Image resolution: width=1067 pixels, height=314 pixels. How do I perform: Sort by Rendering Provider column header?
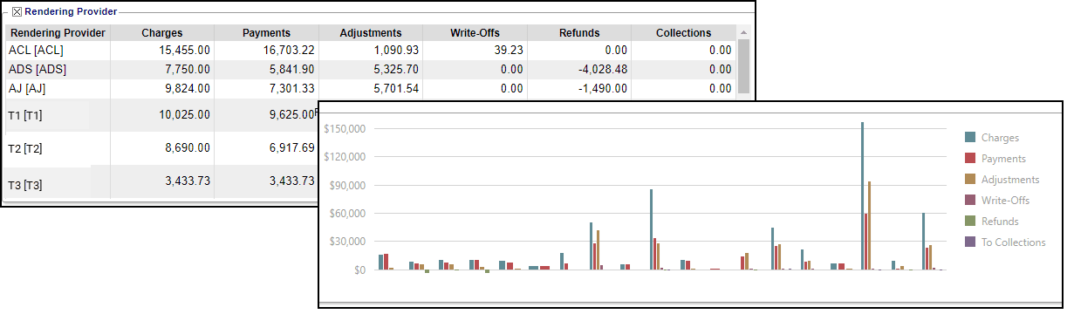(58, 33)
